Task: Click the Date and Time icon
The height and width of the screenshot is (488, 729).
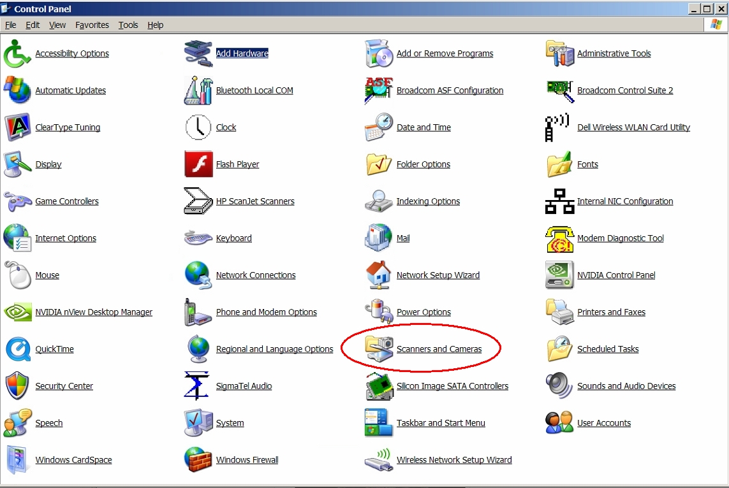Action: (x=379, y=127)
